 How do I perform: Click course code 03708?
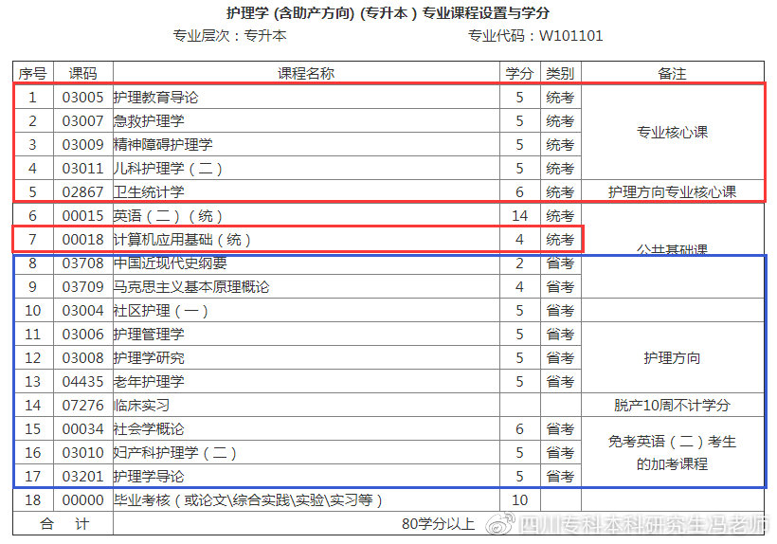click(x=82, y=263)
